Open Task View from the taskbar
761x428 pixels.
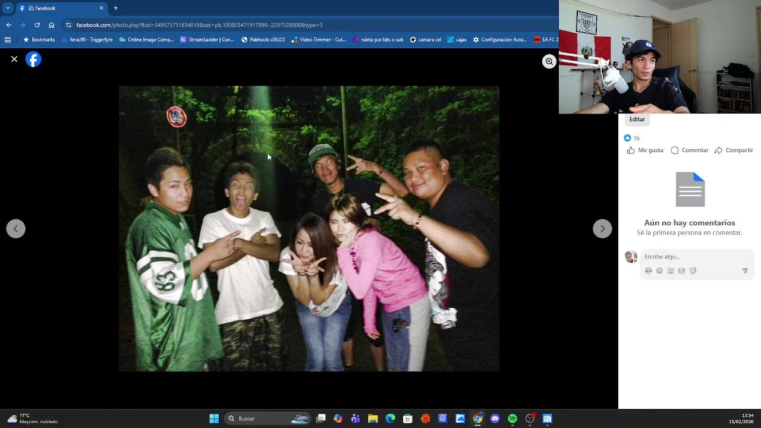point(321,418)
